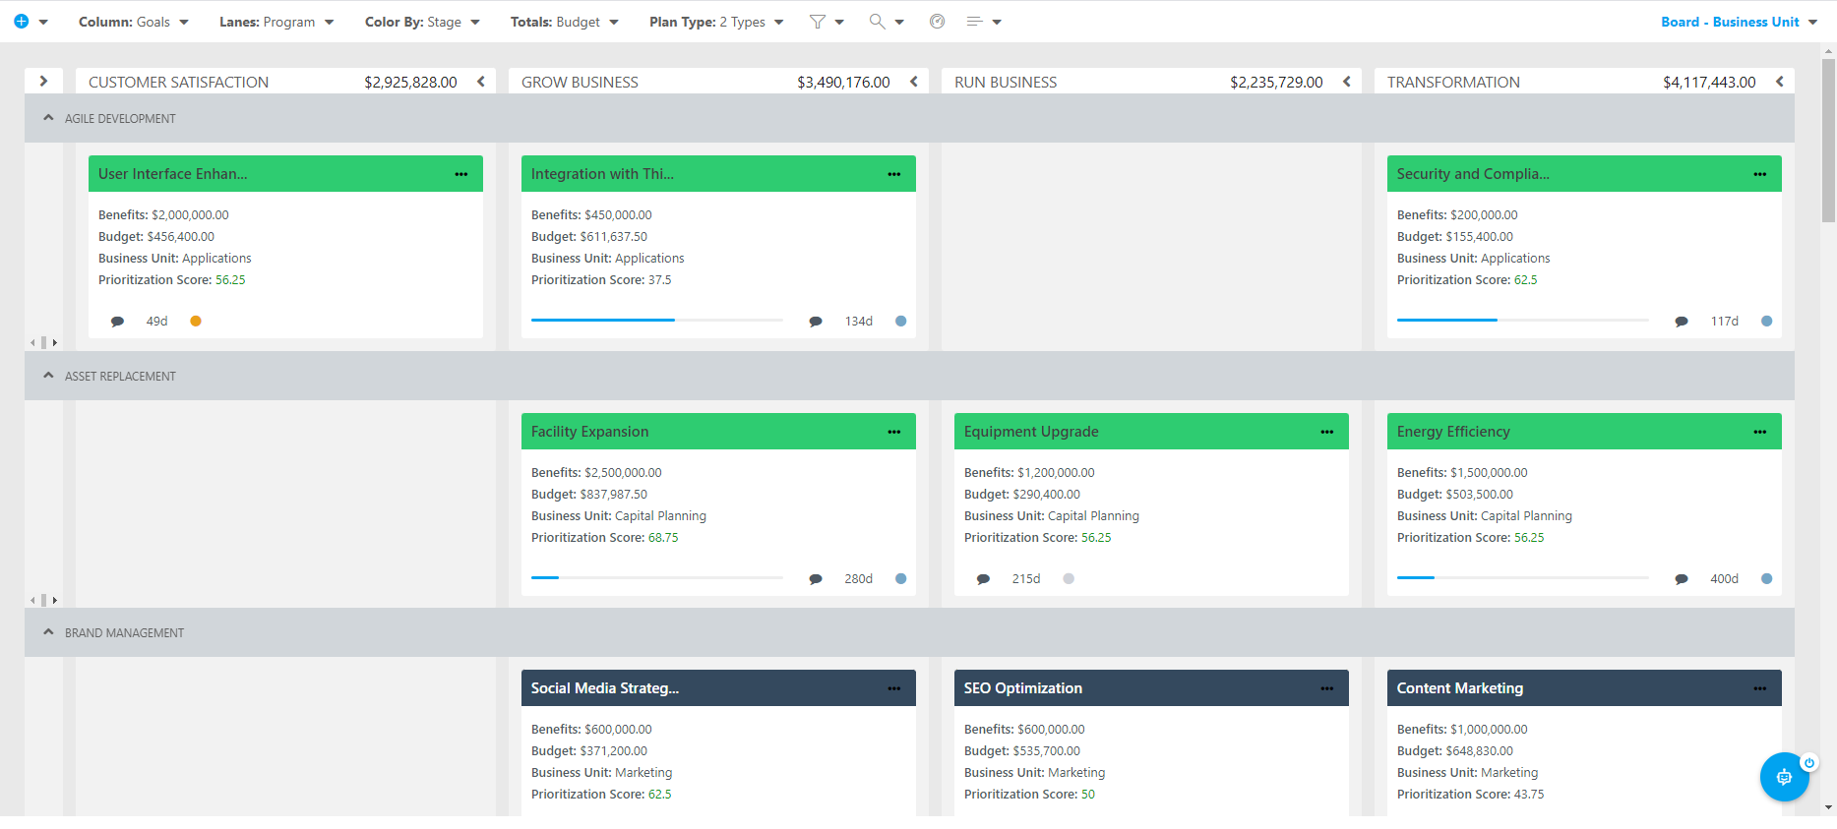Open the search magnifier icon
The height and width of the screenshot is (829, 1837).
[877, 21]
